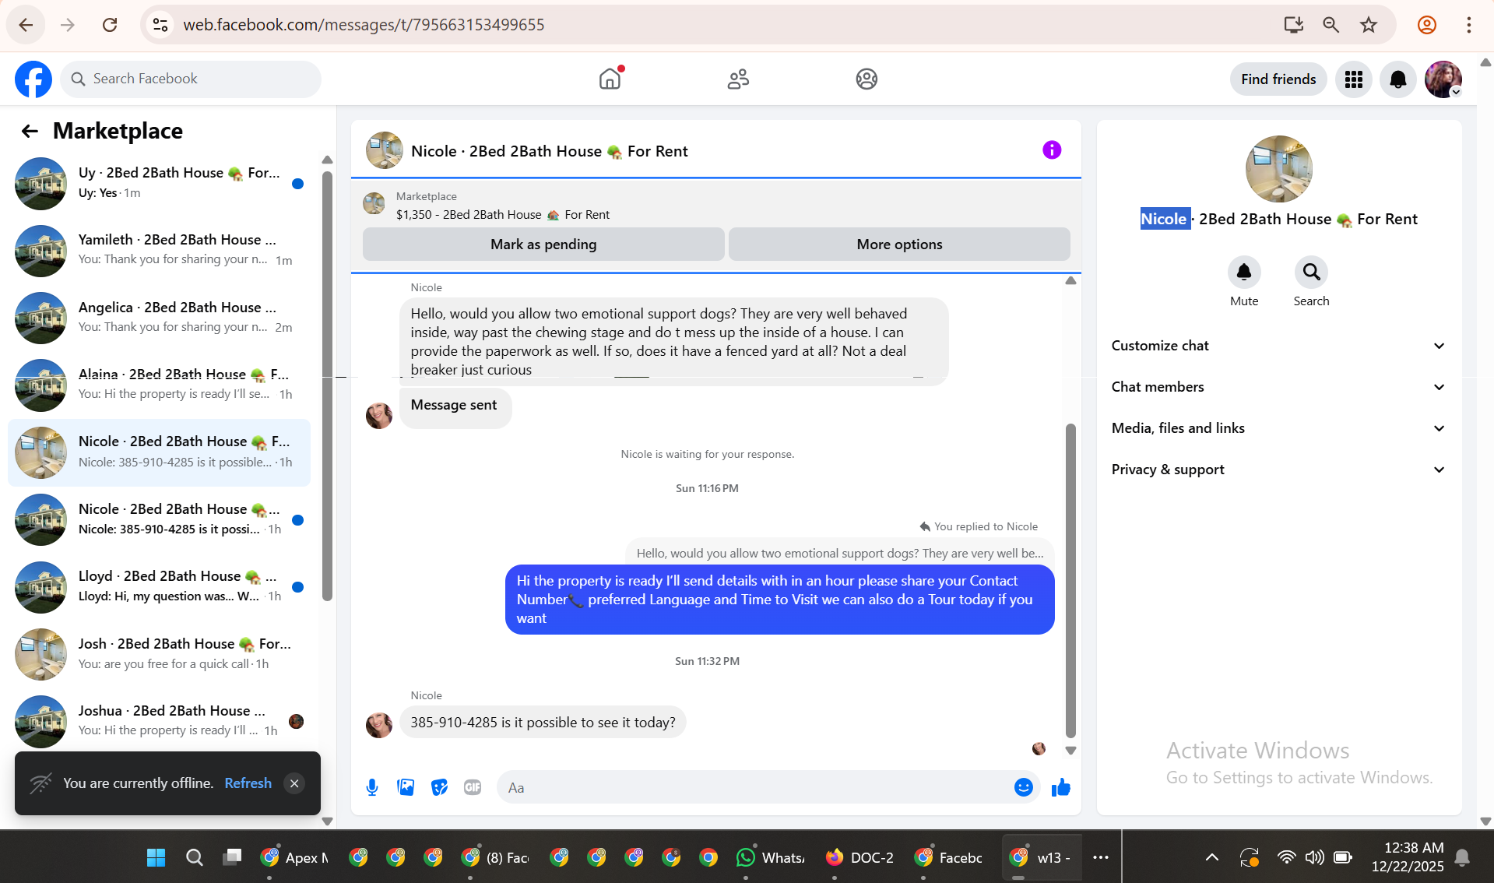This screenshot has height=883, width=1494.
Task: Expand Chat members section
Action: click(x=1278, y=387)
